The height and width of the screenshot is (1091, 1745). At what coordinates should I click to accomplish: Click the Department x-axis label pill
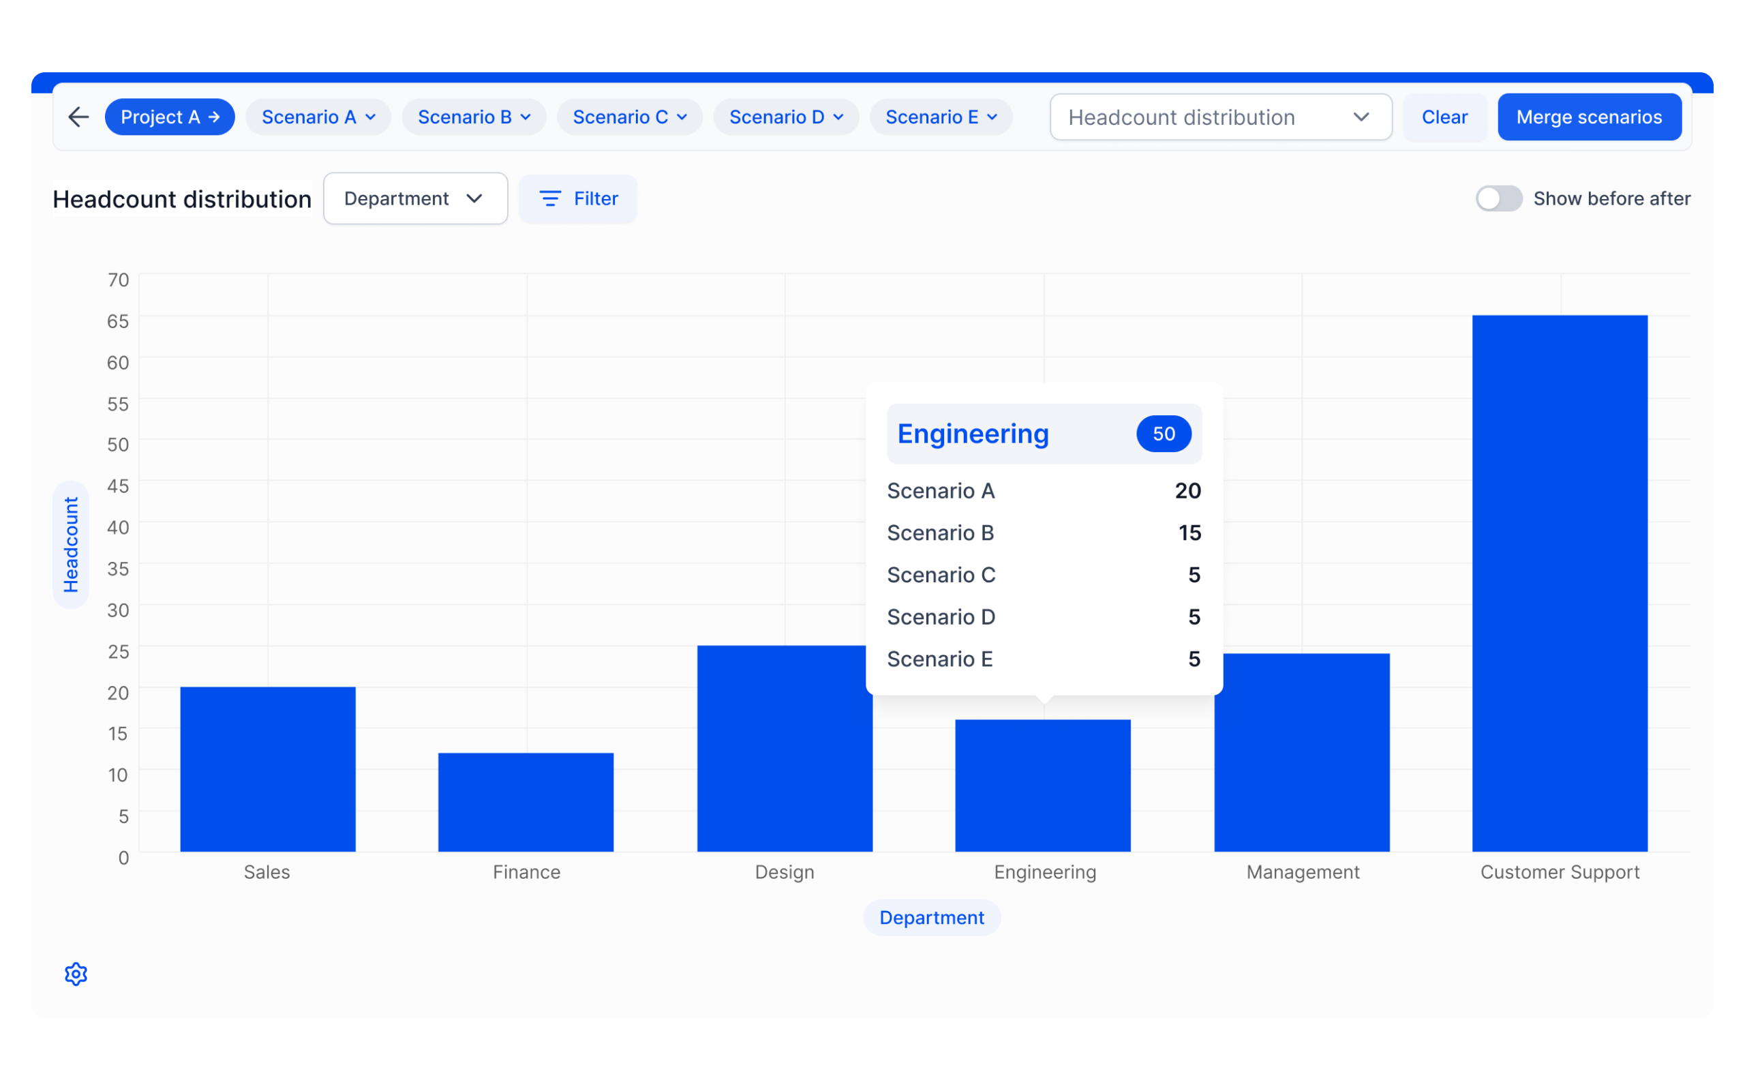pyautogui.click(x=932, y=918)
